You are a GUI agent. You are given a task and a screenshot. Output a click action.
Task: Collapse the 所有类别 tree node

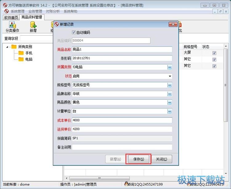(7, 47)
